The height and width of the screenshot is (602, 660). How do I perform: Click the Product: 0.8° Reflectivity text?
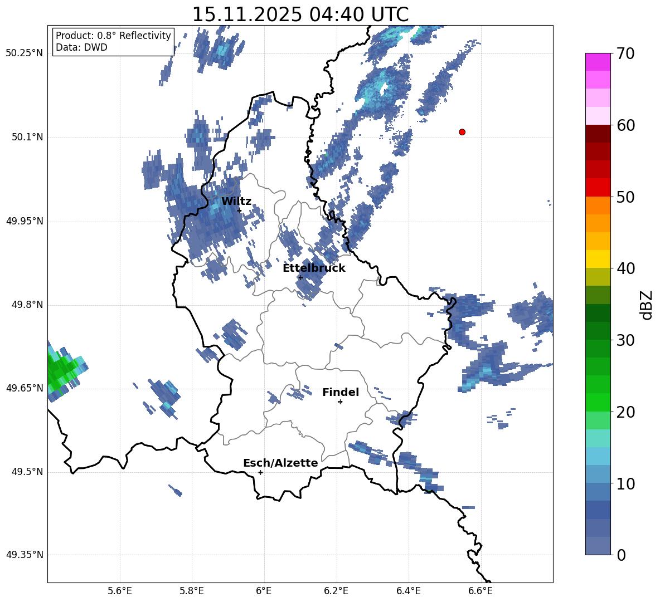click(x=113, y=36)
